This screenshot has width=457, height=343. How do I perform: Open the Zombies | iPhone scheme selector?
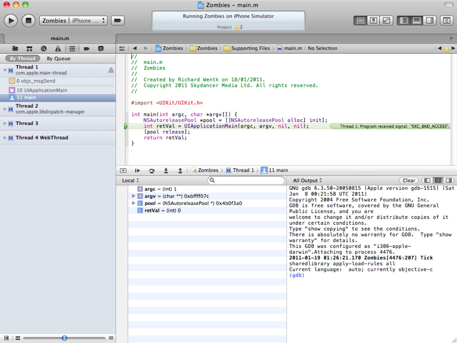tap(73, 21)
